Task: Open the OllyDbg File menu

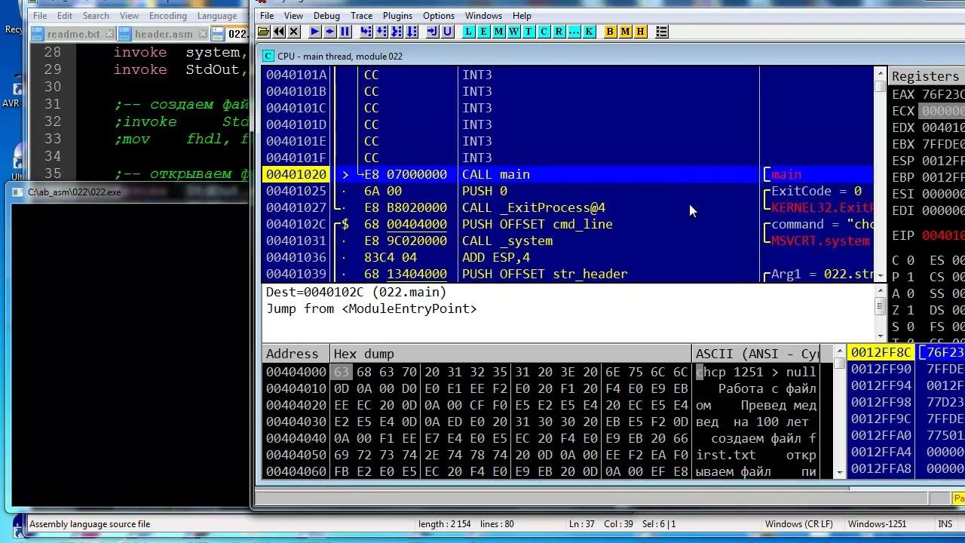Action: pyautogui.click(x=266, y=15)
